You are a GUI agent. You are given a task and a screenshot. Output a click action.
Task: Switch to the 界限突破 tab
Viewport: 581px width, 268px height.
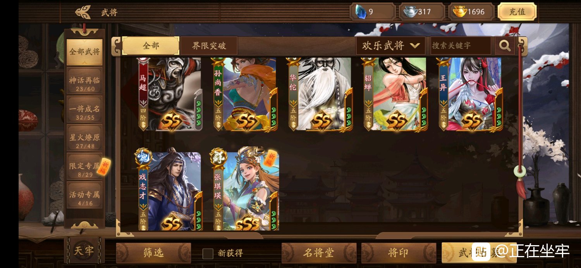(x=209, y=46)
